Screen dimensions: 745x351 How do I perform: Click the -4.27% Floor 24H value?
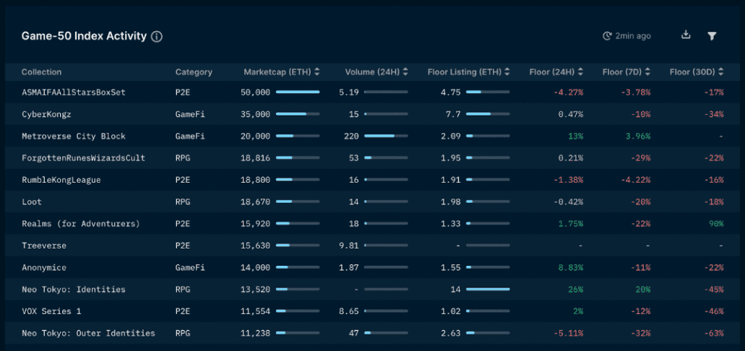tap(568, 92)
